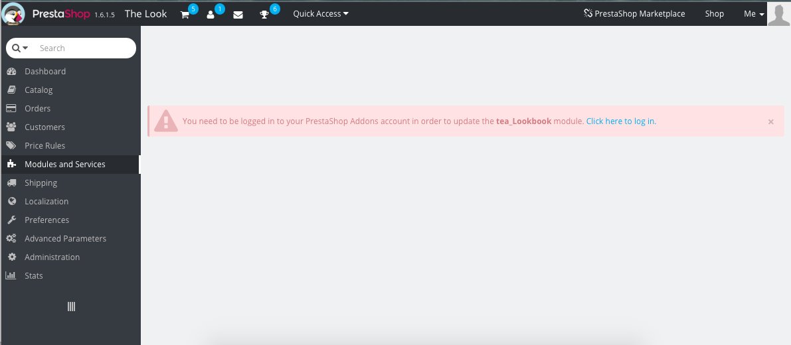Open Modules and Services menu item

coord(70,164)
